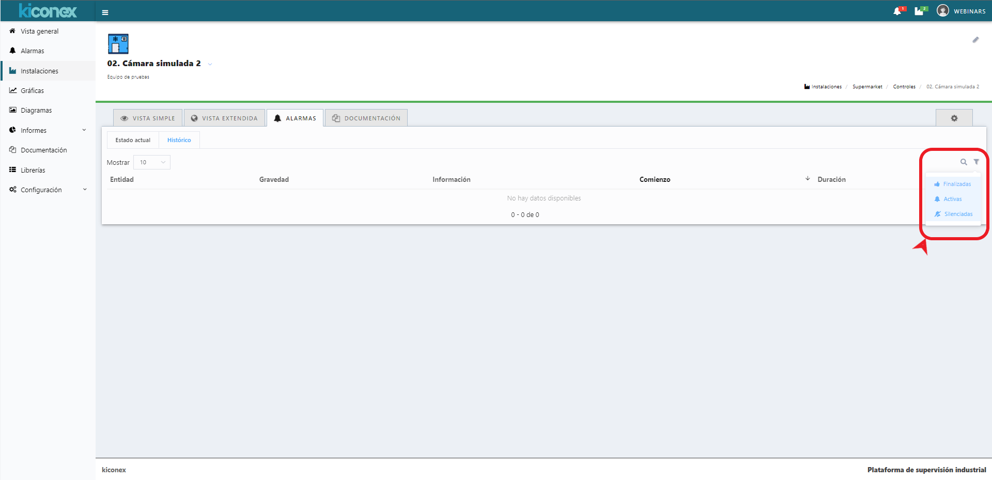Click the hamburger menu icon
Viewport: 992px width, 480px height.
point(105,12)
